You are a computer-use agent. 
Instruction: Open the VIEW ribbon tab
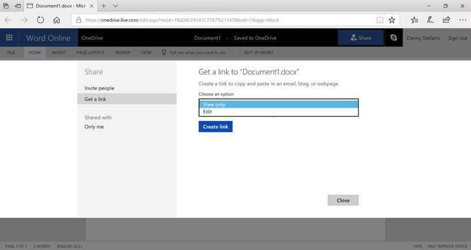[x=146, y=52]
